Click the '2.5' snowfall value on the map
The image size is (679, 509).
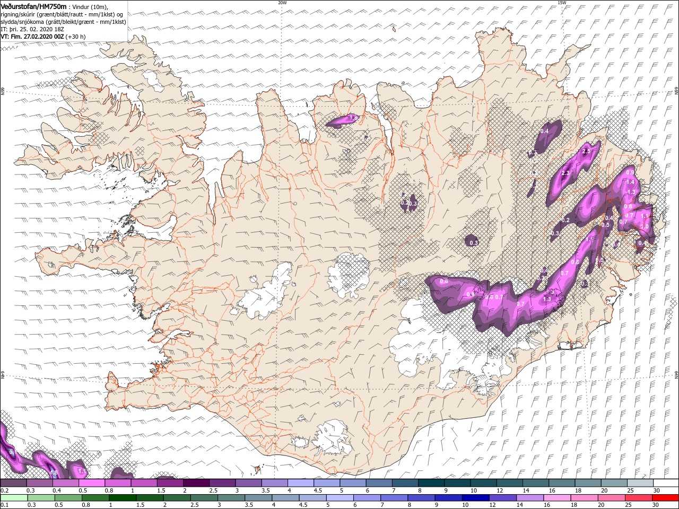pyautogui.click(x=586, y=152)
